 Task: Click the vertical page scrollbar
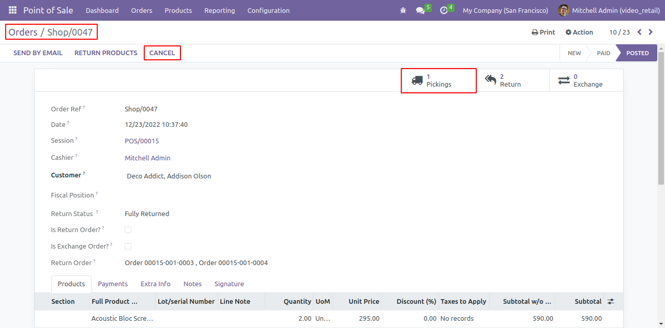[x=661, y=119]
